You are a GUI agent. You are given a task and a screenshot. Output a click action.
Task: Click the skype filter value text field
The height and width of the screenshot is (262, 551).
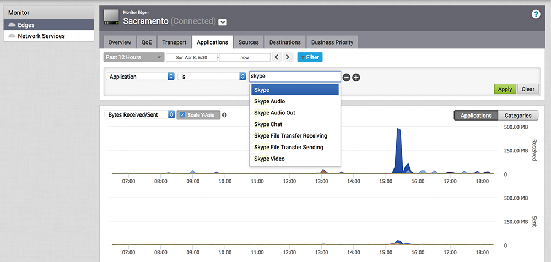[295, 77]
